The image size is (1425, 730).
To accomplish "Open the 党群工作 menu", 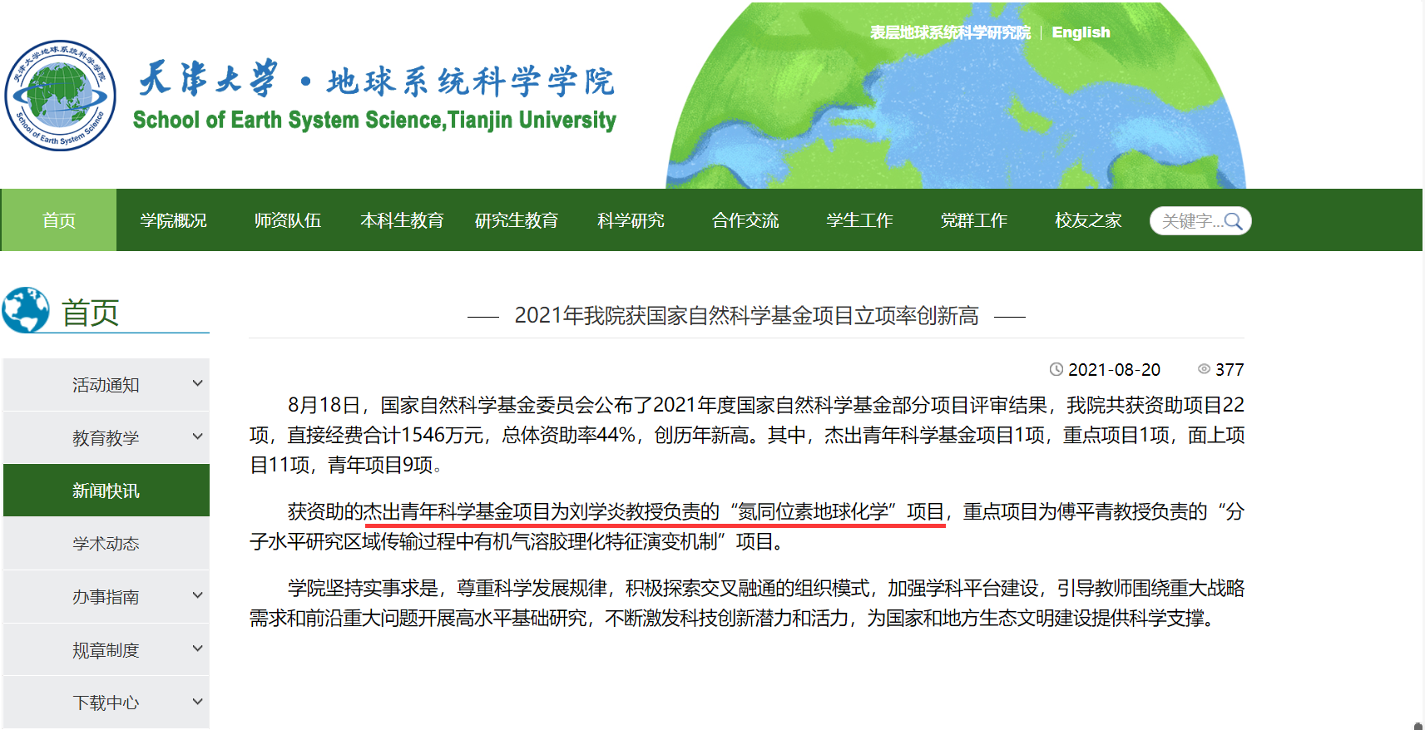I will (974, 220).
